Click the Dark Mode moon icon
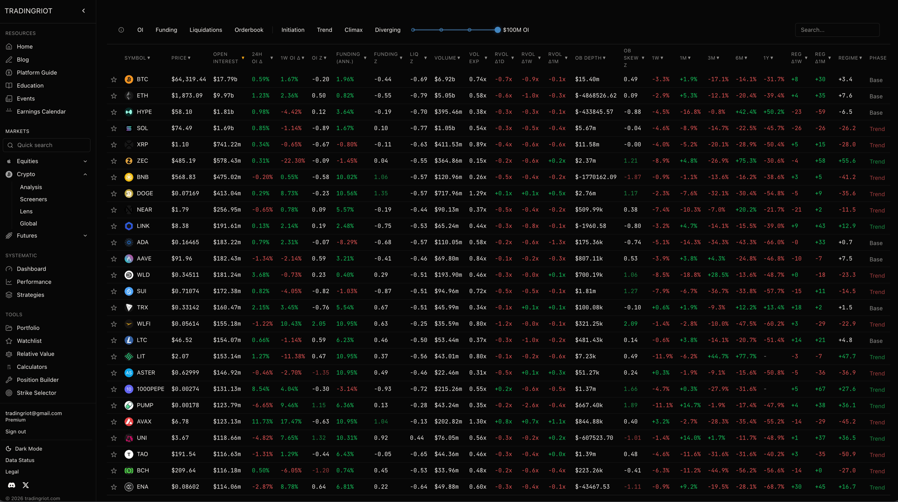898x502 pixels. coord(9,449)
